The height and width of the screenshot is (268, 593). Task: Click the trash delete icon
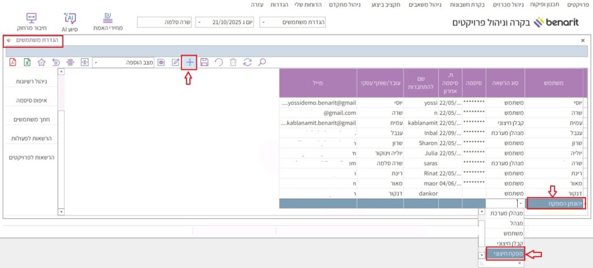pyautogui.click(x=233, y=62)
